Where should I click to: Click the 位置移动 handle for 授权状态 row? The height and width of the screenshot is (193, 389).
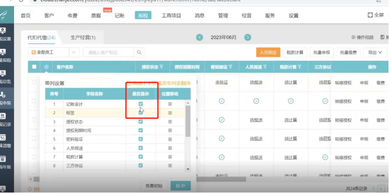click(x=170, y=121)
